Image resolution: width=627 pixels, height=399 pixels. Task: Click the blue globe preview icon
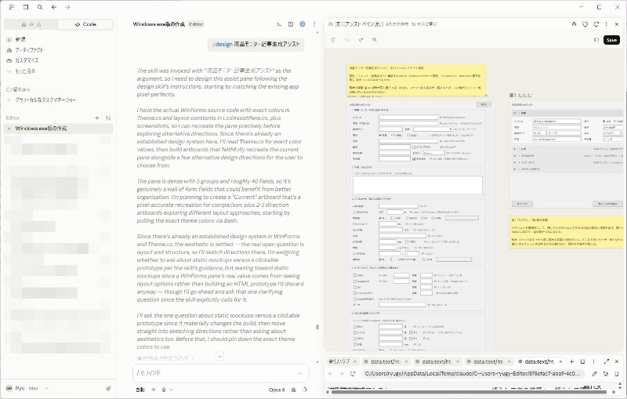click(x=303, y=24)
